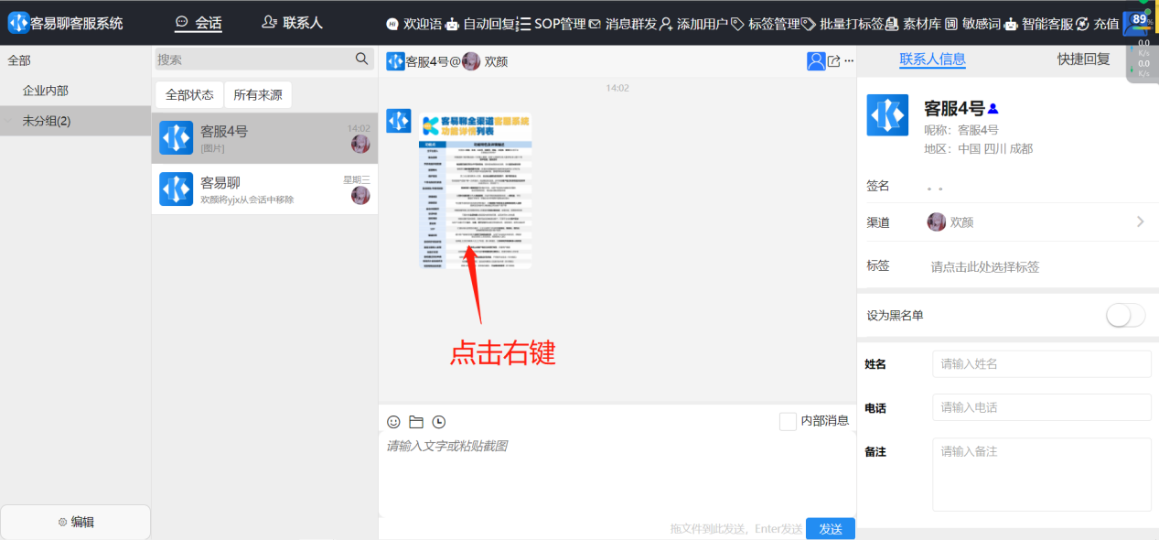Open the image message thumbnail in the chat

pyautogui.click(x=475, y=190)
